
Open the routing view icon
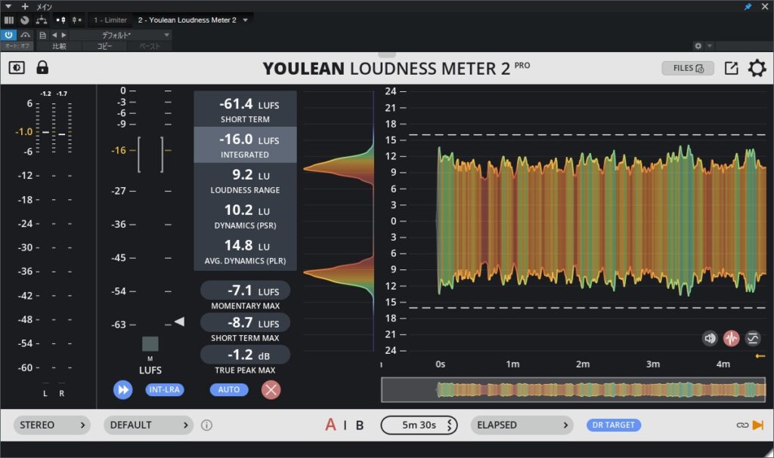point(42,20)
